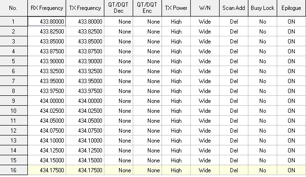Select TX Frequency 433.92500 in row 6
The height and width of the screenshot is (177, 306).
85,71
